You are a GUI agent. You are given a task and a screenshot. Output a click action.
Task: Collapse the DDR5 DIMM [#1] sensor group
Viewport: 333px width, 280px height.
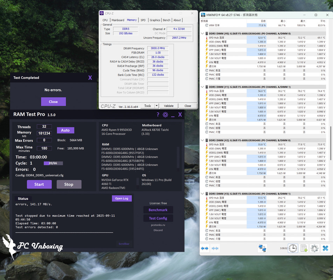coord(202,87)
